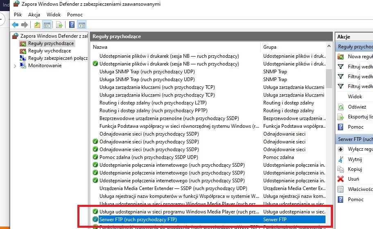Click the rule list vertical scrollbar thumb
Screen dimensions: 373x229
pos(329,78)
